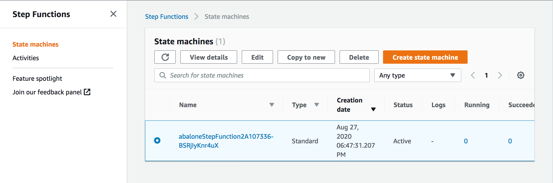This screenshot has height=183, width=553.
Task: Open Step Functions breadcrumb link
Action: (x=167, y=17)
